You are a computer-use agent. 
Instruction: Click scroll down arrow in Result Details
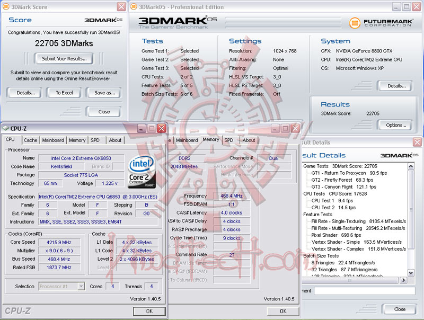click(x=411, y=273)
